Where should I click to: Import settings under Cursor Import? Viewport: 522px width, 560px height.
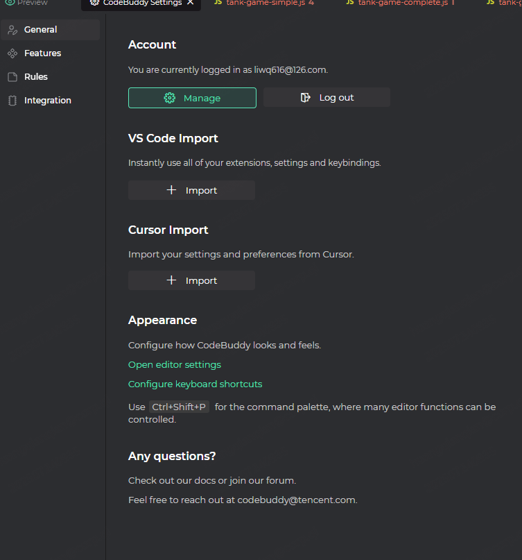[191, 280]
